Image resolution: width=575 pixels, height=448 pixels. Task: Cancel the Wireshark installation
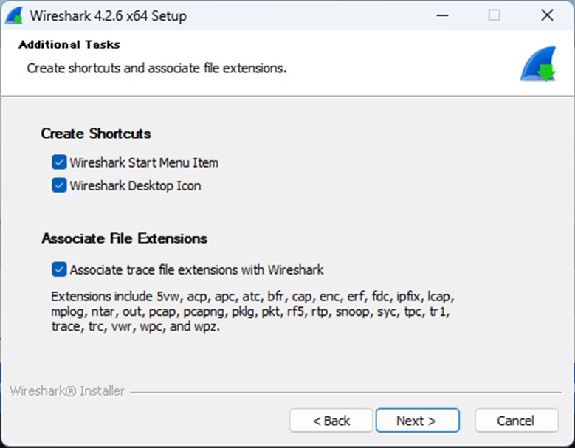click(516, 421)
